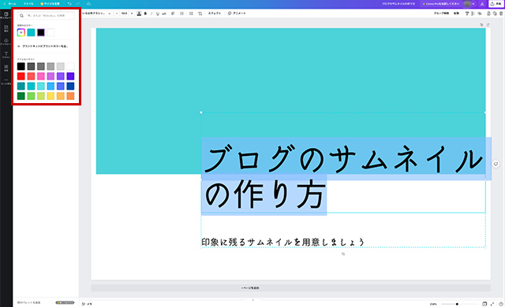Screen dimensions: 505x307
Task: Open the font family dropdown
Action: click(96, 13)
